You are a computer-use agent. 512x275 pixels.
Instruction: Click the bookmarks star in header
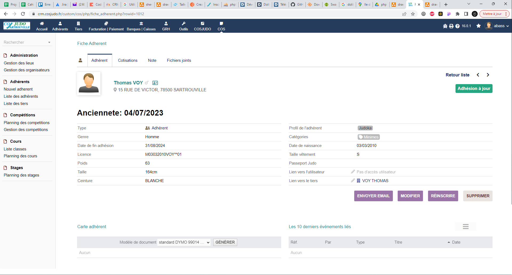click(x=479, y=26)
